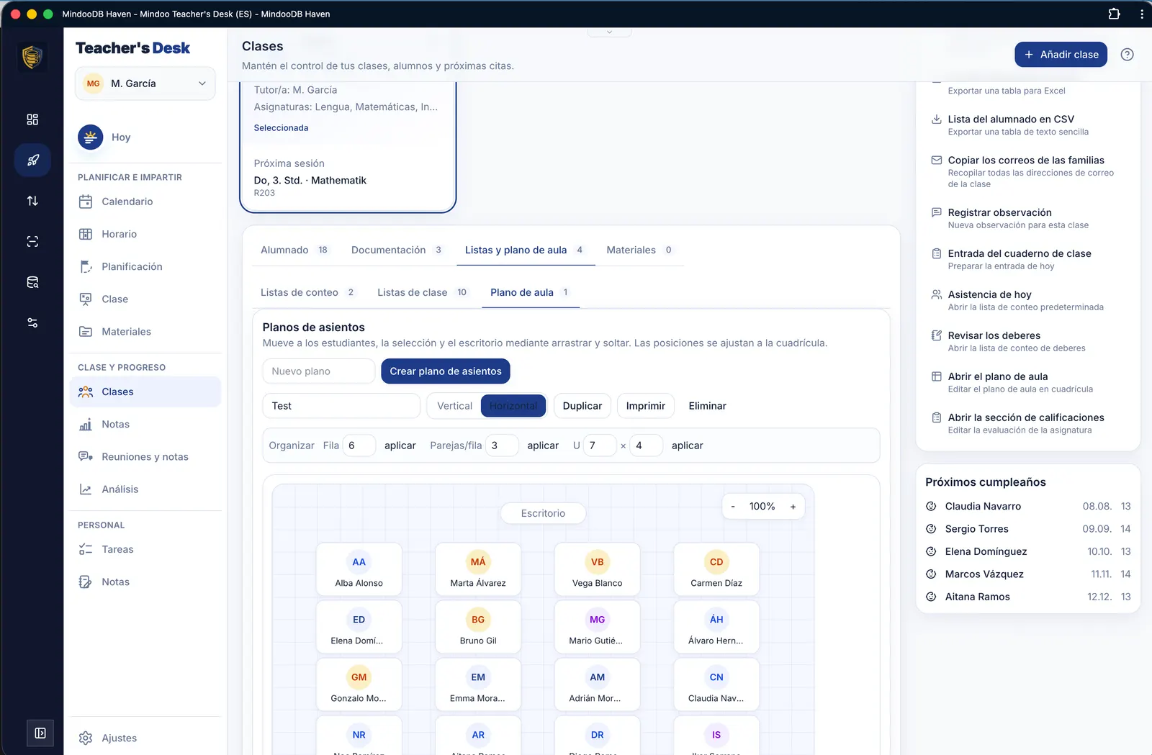This screenshot has width=1152, height=755.
Task: Apply the Fila organization setting
Action: point(400,446)
